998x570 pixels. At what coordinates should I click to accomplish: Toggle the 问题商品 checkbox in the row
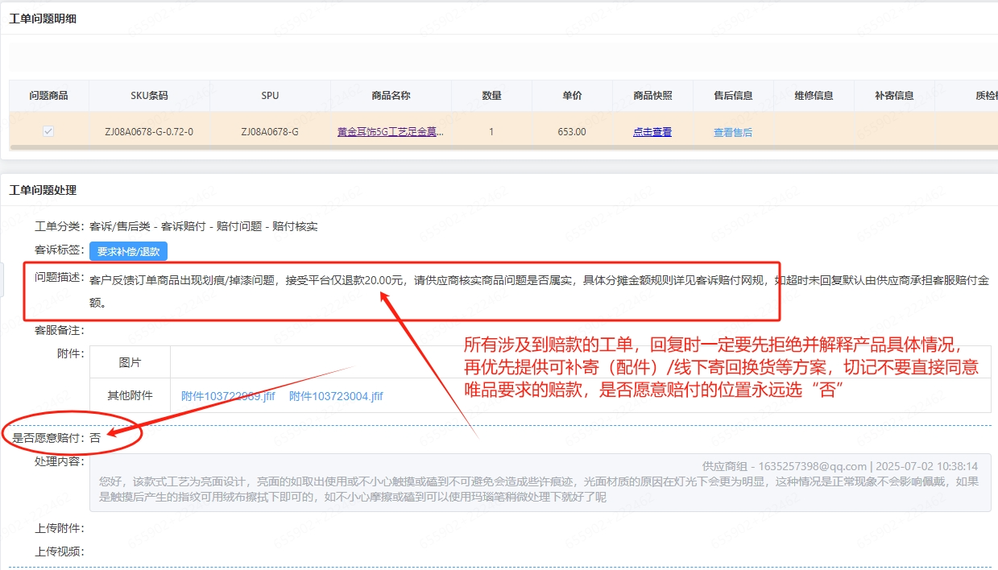pyautogui.click(x=48, y=131)
